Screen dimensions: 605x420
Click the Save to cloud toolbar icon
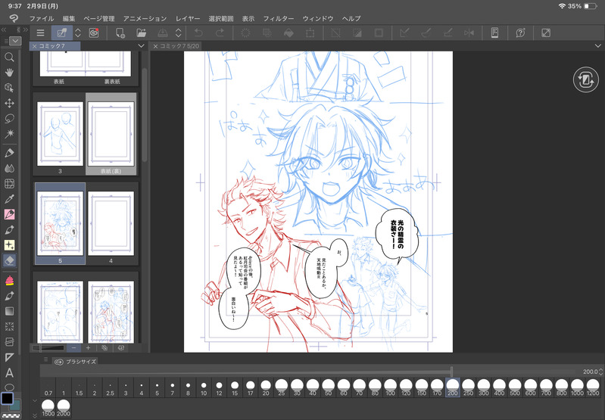pos(163,33)
